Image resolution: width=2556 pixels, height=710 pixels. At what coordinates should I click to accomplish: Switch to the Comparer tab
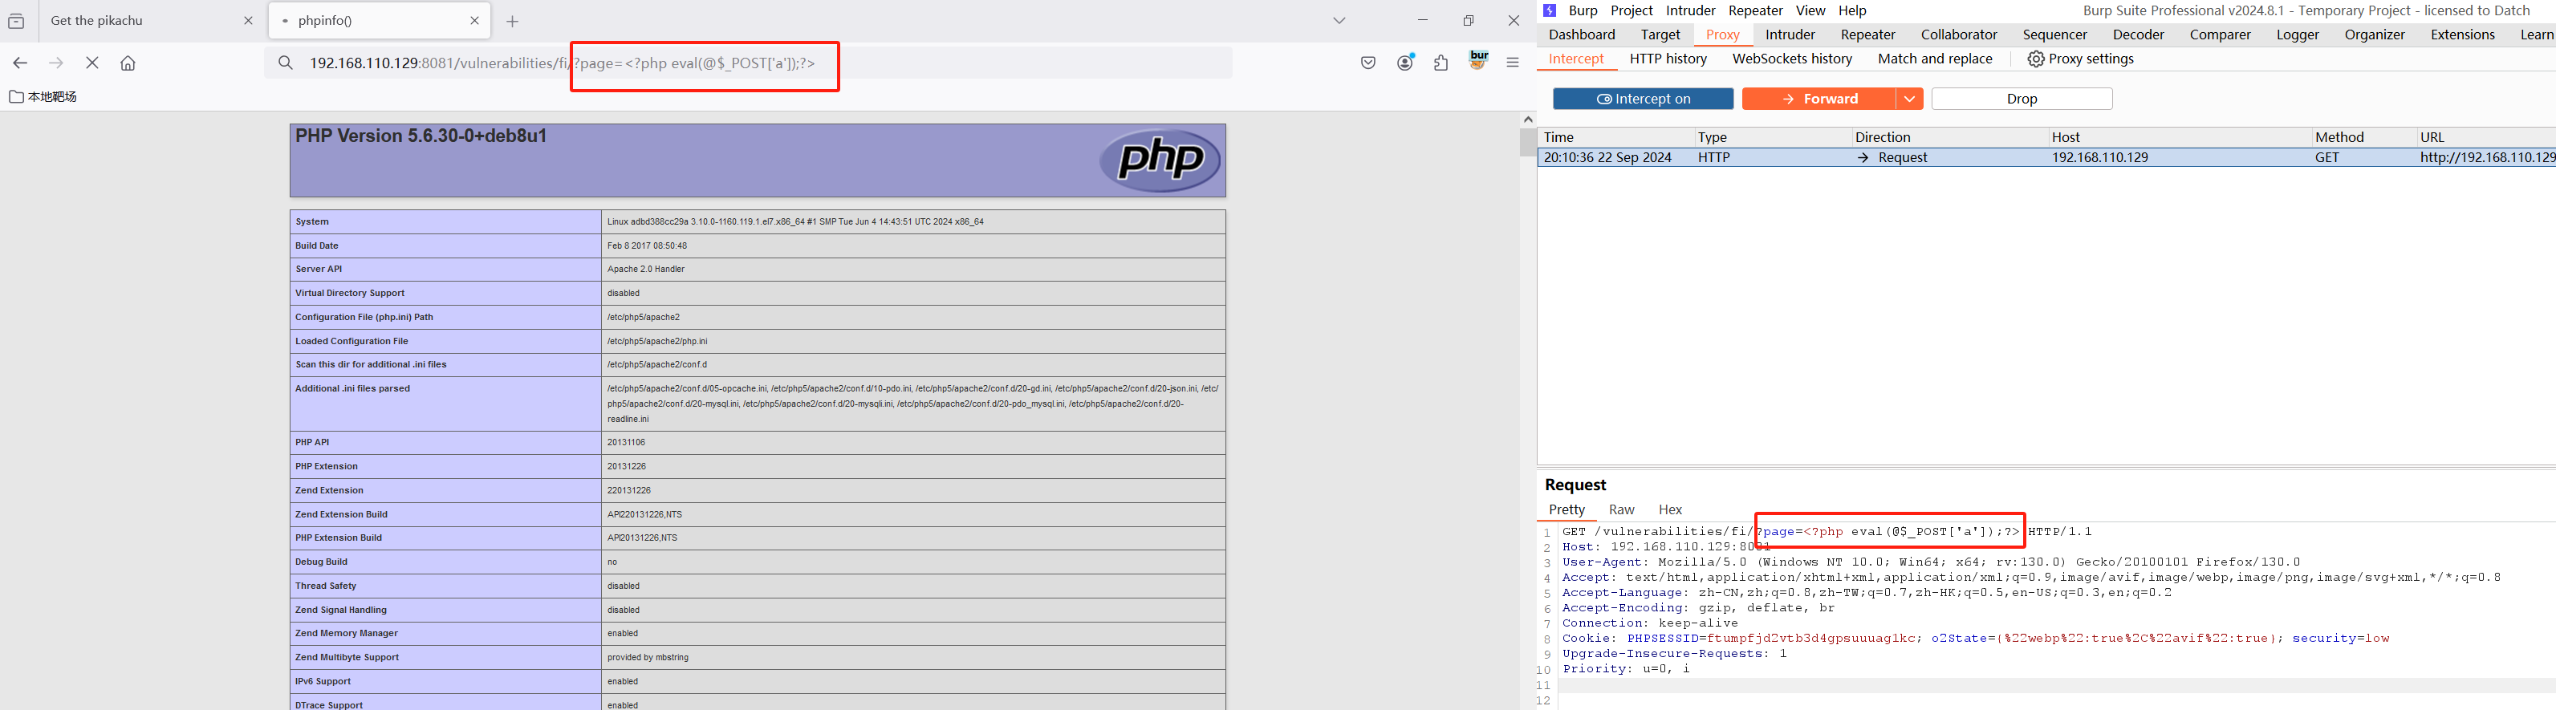2220,34
